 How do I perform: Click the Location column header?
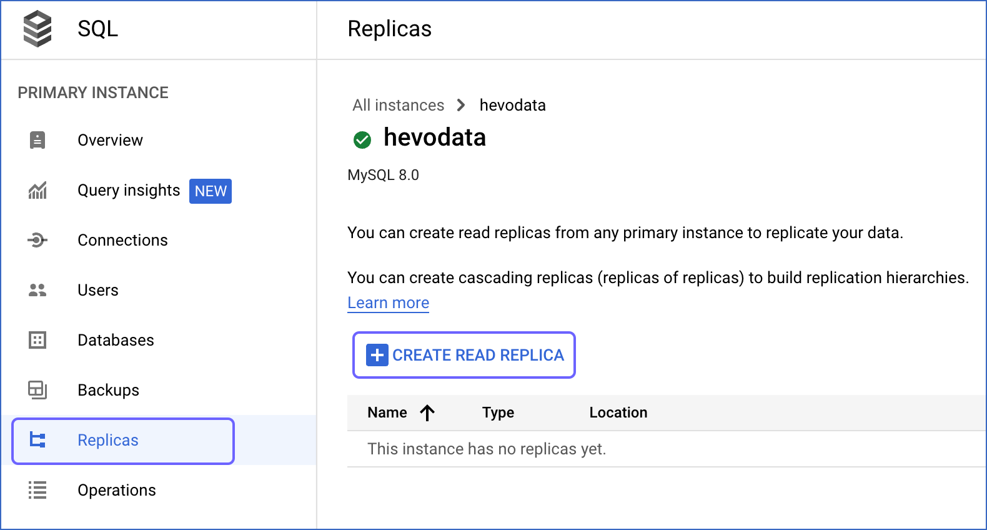[618, 412]
